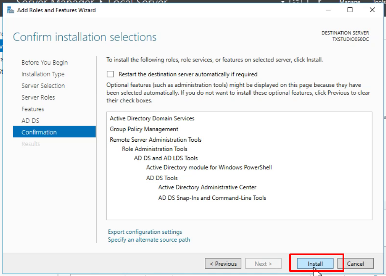Select Active Directory Domain Services entry
386x276 pixels.
[152, 118]
